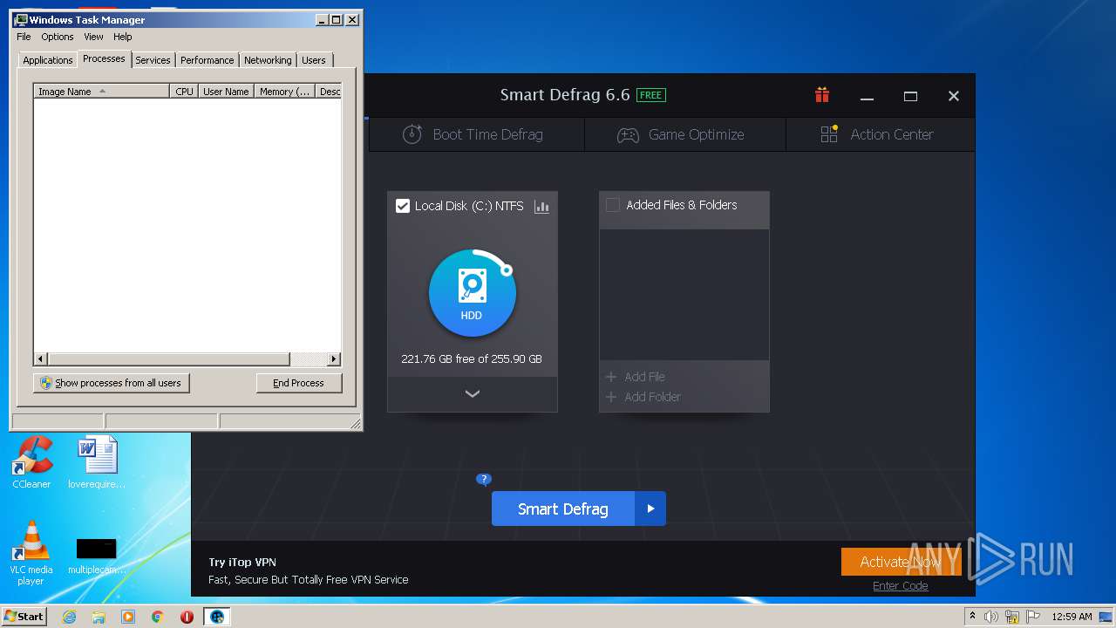Click the blue HDD disk icon
The width and height of the screenshot is (1116, 628).
(x=472, y=293)
